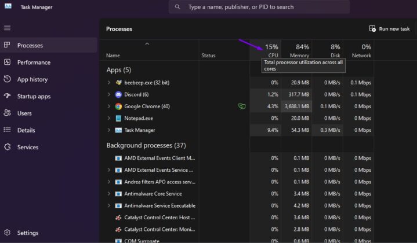This screenshot has height=243, width=417.
Task: Click Chrome's 3,688.1 MB memory value
Action: coord(297,106)
